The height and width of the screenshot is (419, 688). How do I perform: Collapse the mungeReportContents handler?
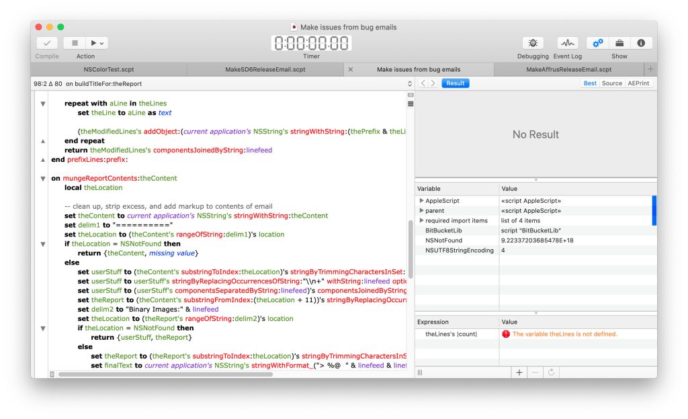point(43,179)
